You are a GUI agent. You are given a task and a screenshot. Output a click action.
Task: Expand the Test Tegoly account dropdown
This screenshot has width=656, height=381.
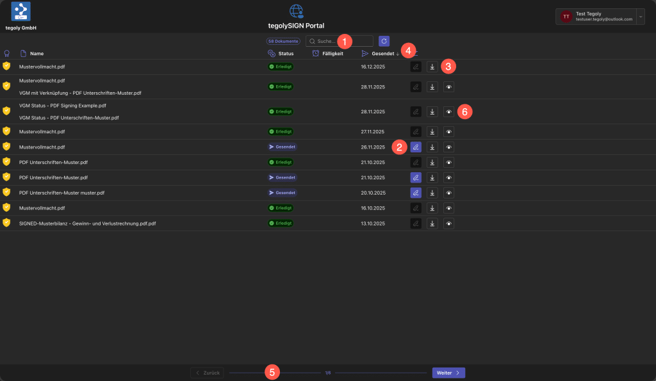click(640, 17)
